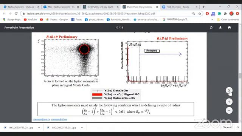Reload the current page
The height and width of the screenshot is (136, 242).
click(x=16, y=14)
